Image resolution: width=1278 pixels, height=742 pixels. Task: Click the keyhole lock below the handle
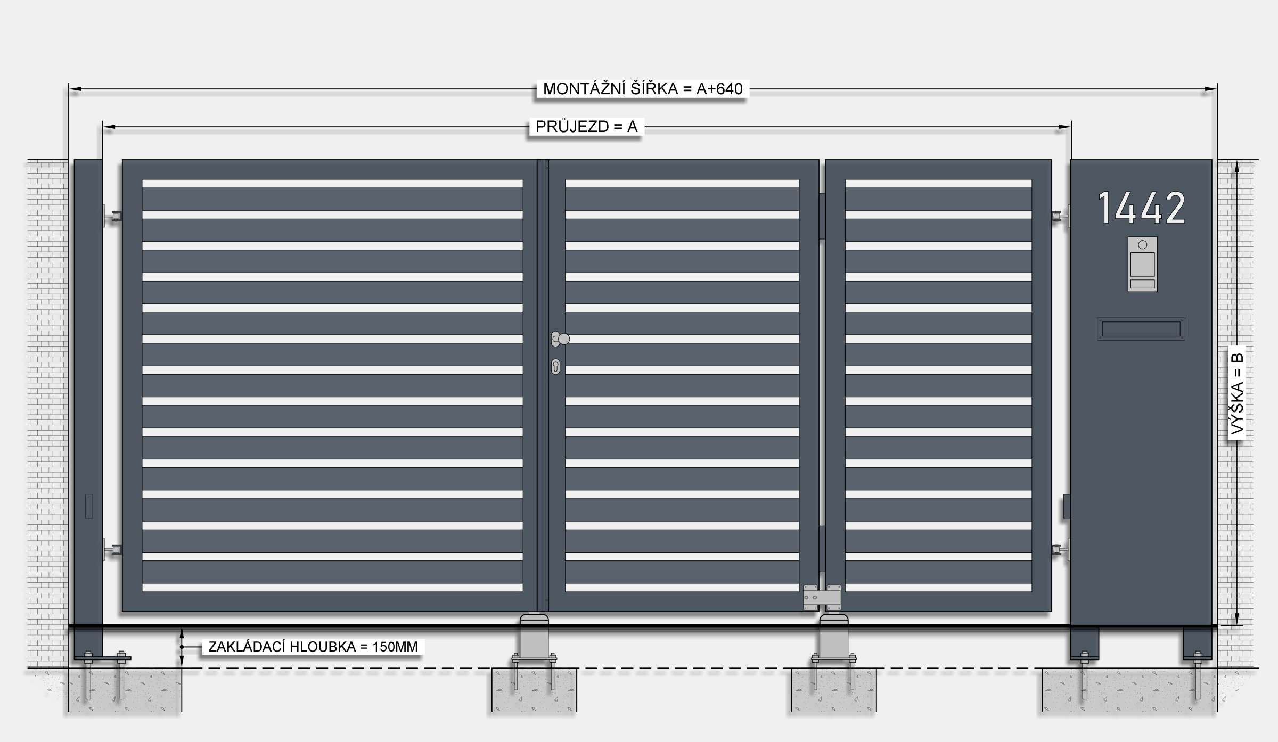point(555,367)
